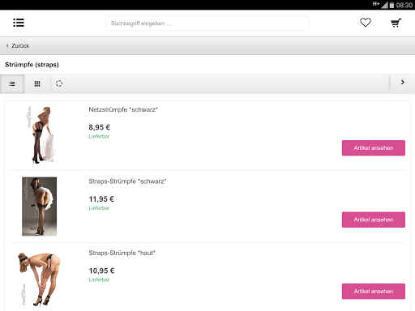This screenshot has height=311, width=415.
Task: Select the circular gallery view icon
Action: click(59, 83)
